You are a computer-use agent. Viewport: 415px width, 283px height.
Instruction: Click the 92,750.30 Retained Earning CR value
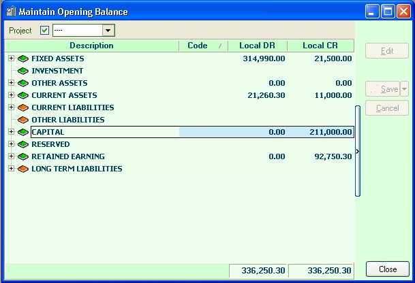click(x=333, y=156)
